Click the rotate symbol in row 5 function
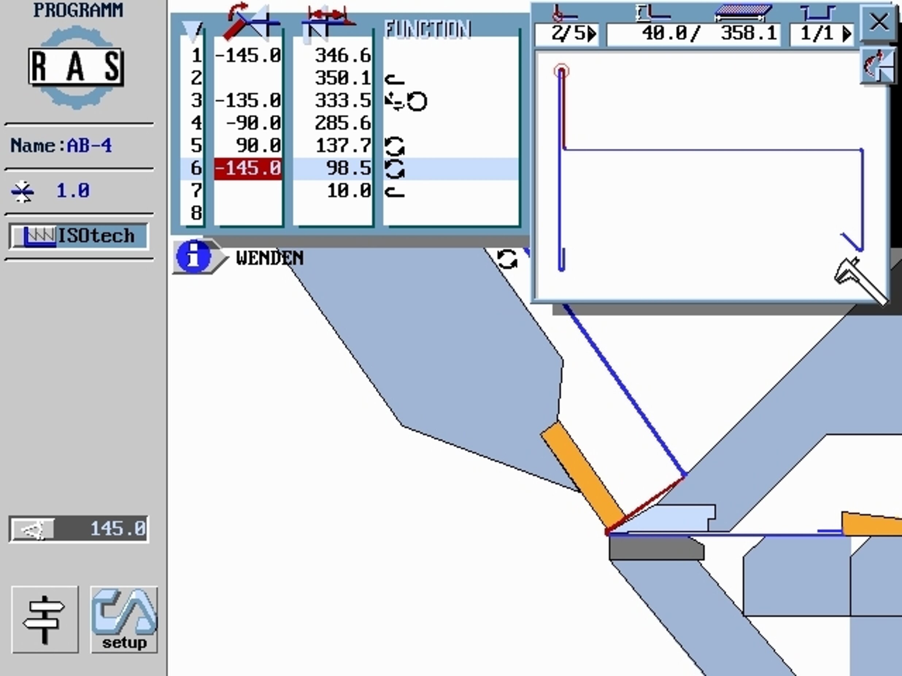902x676 pixels. point(395,146)
